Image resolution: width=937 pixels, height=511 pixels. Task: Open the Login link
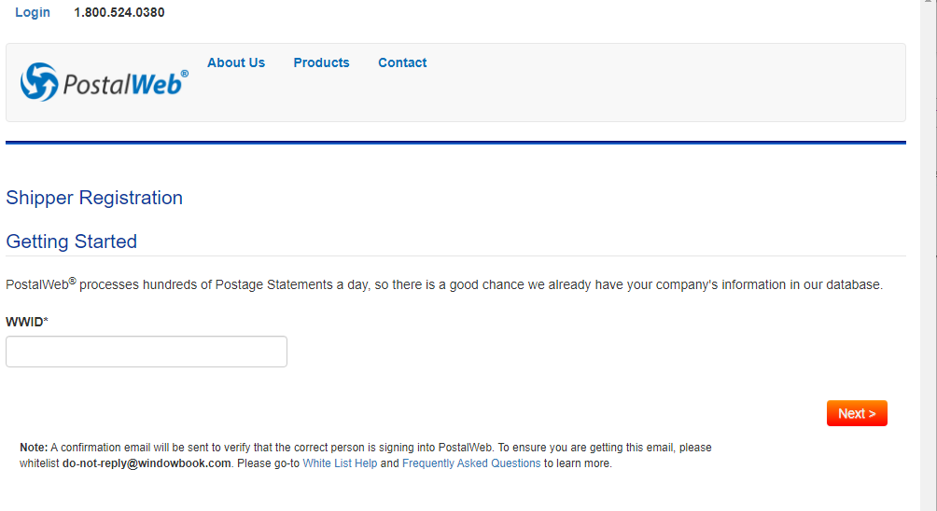(33, 12)
